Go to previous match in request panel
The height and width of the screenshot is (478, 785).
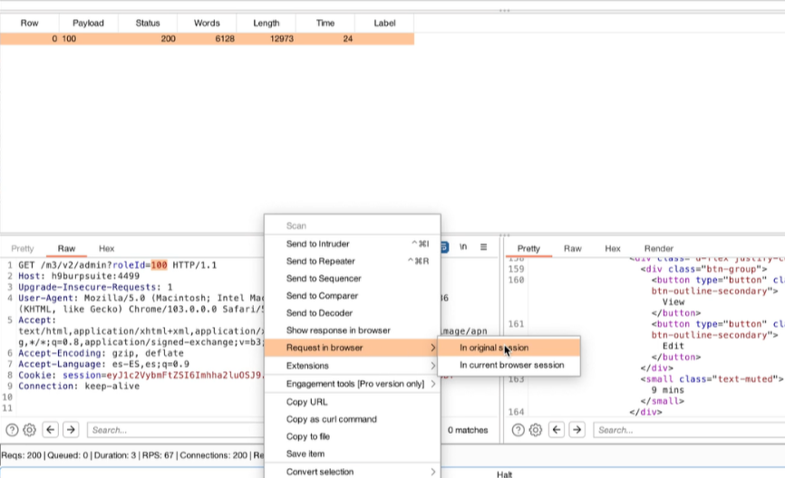51,429
